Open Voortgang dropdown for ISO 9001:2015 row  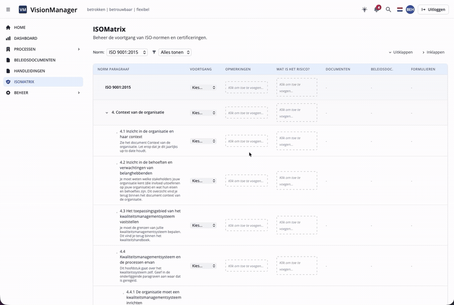coord(203,87)
